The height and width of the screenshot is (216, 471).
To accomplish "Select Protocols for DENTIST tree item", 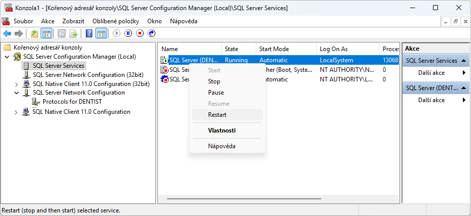I will [72, 102].
